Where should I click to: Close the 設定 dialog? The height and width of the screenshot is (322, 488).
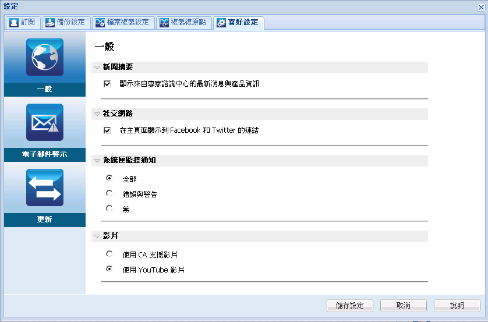(x=481, y=7)
